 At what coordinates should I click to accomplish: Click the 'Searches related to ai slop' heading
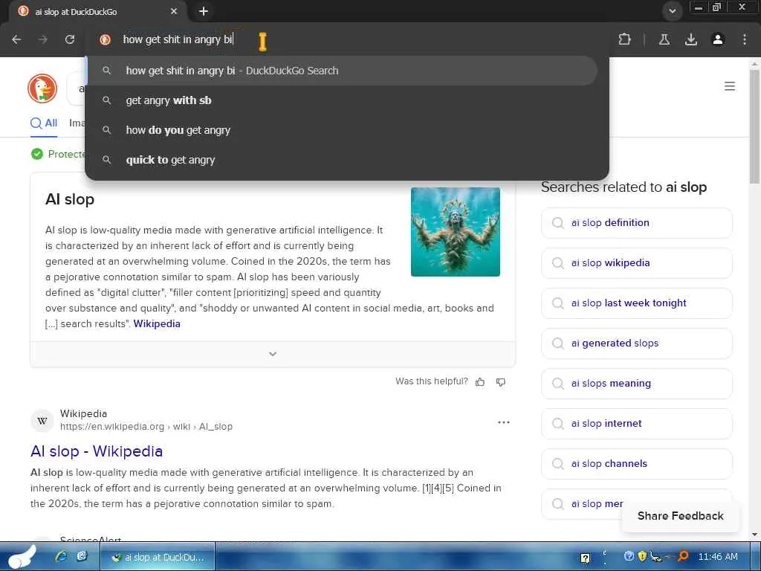(624, 187)
